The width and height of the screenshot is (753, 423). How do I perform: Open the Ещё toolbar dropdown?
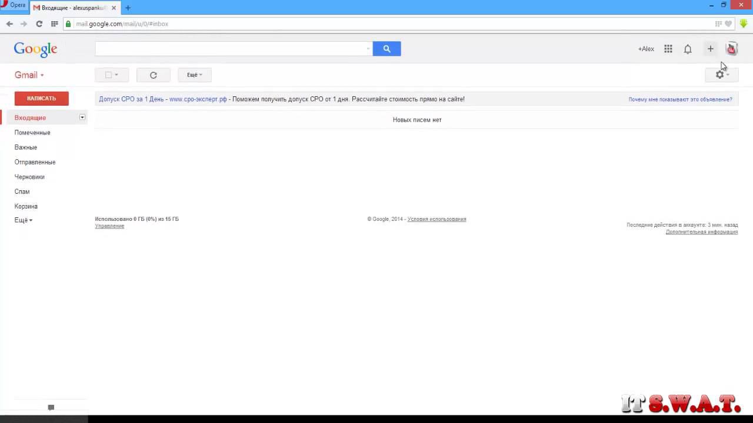pyautogui.click(x=195, y=75)
